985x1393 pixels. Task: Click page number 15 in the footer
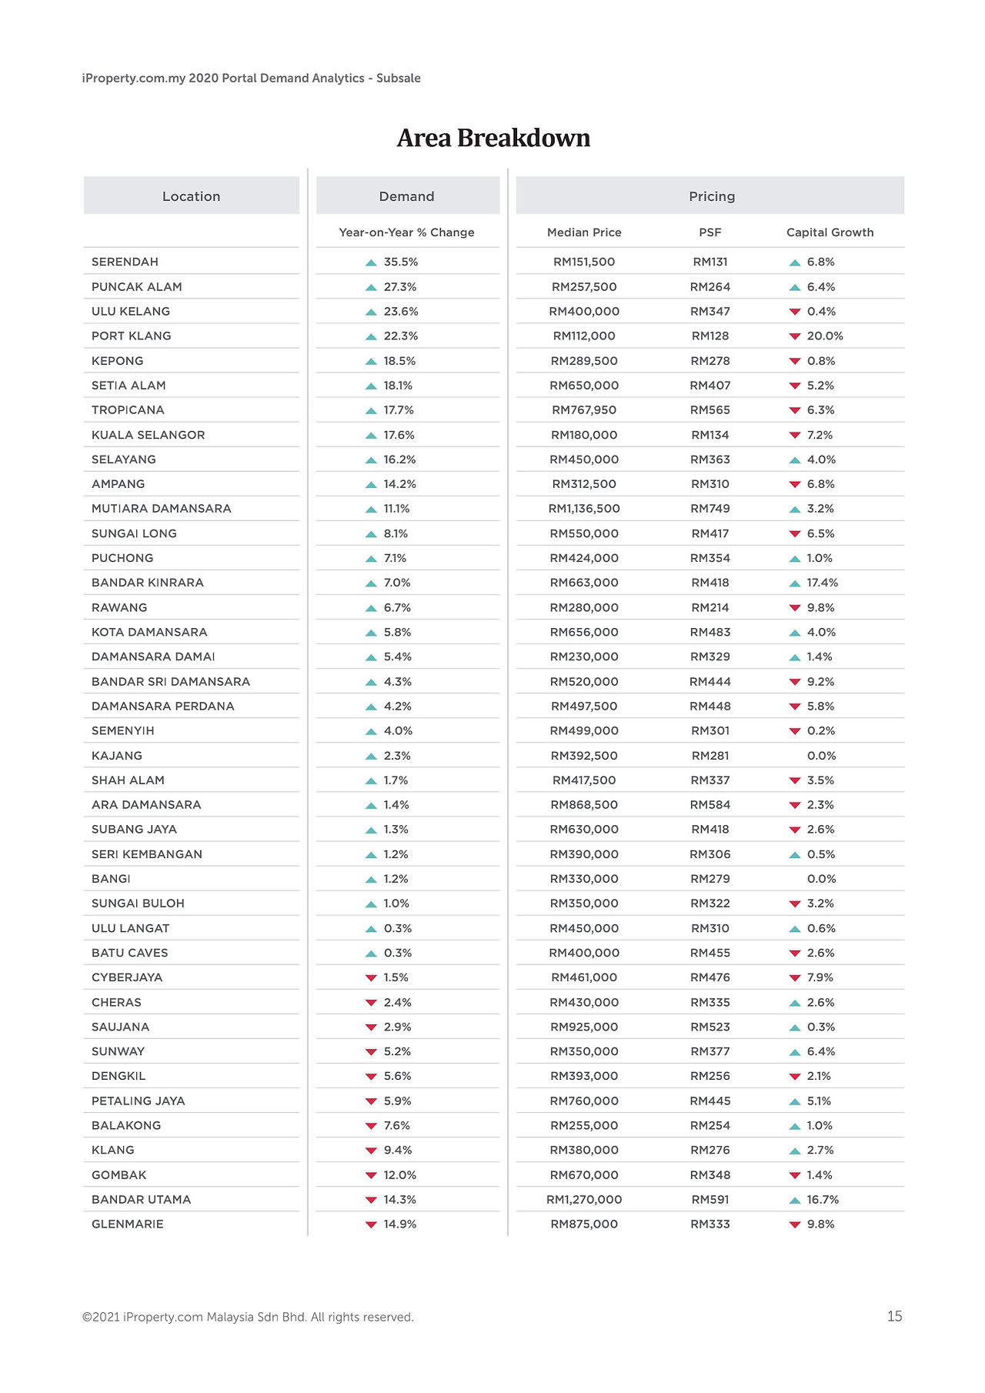[894, 1316]
